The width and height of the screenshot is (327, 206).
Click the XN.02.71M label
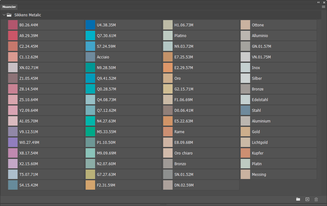click(29, 68)
